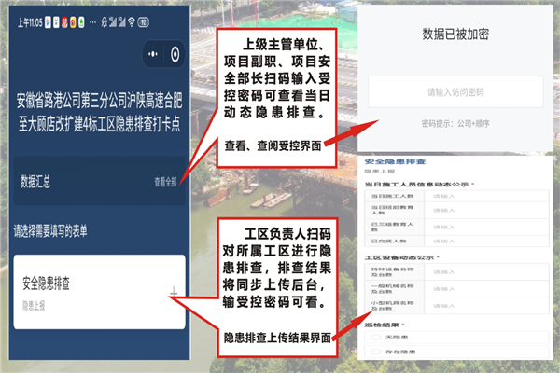Open the mini program three-dots menu

click(x=154, y=53)
